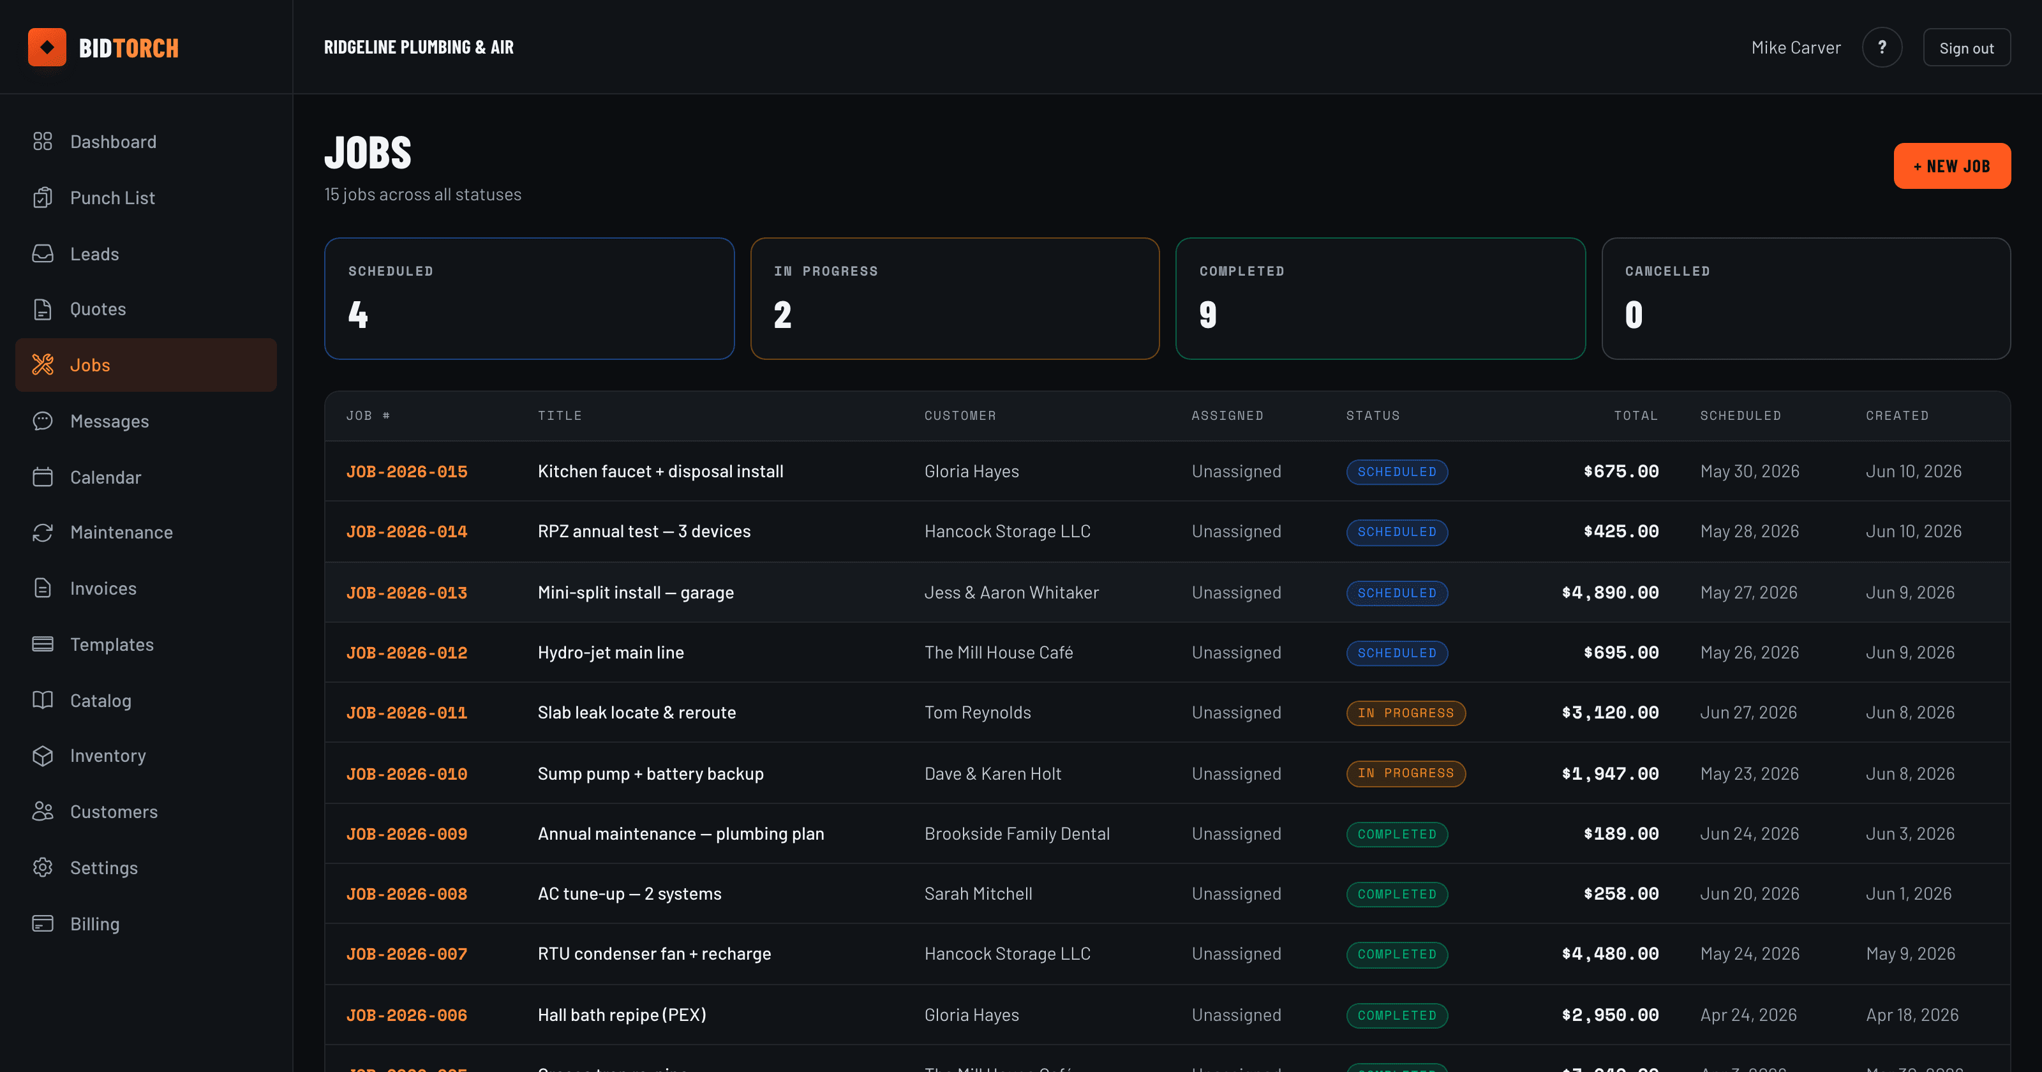Click the TOTAL column header
2042x1072 pixels.
coord(1636,415)
